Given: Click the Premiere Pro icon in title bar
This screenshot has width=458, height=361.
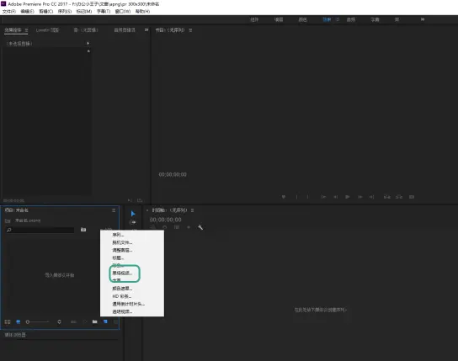Looking at the screenshot, I should tap(3, 4).
